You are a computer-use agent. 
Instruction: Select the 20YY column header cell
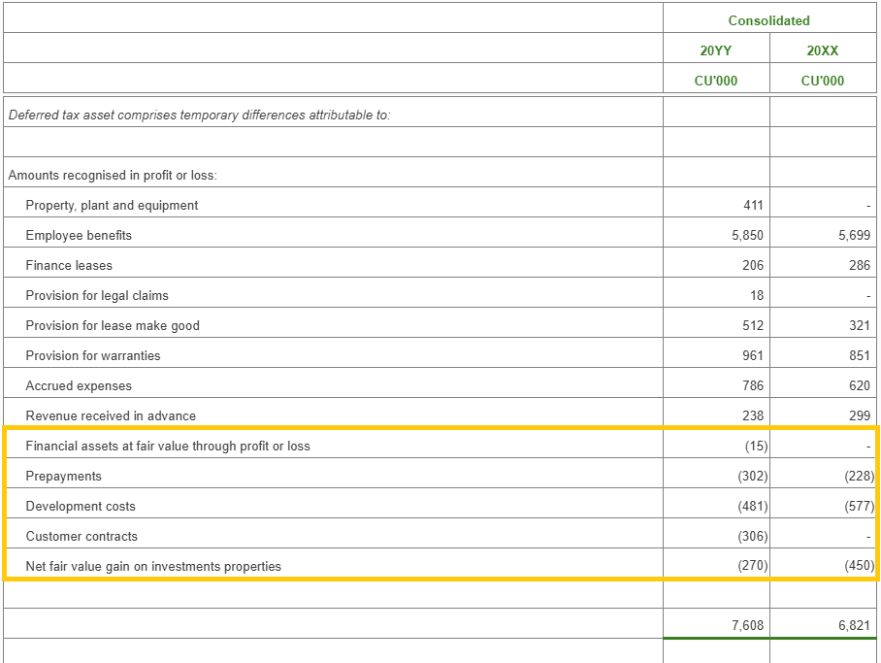716,49
